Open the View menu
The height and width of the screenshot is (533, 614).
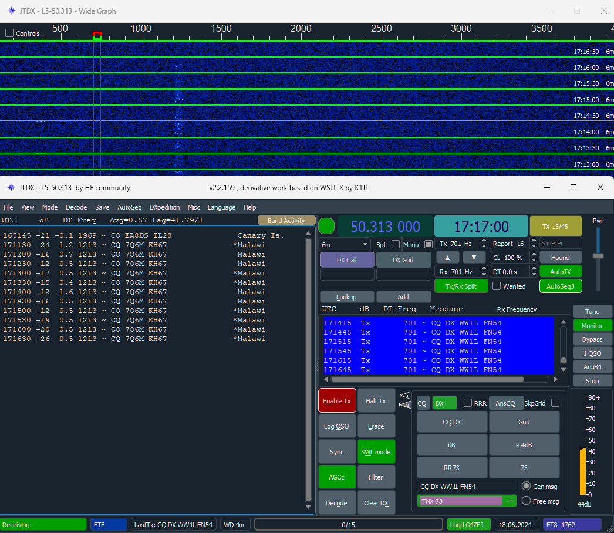(x=28, y=207)
